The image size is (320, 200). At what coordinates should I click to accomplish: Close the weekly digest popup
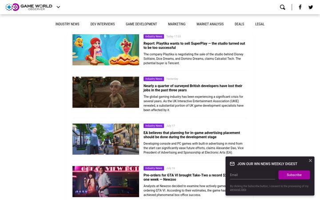click(310, 160)
